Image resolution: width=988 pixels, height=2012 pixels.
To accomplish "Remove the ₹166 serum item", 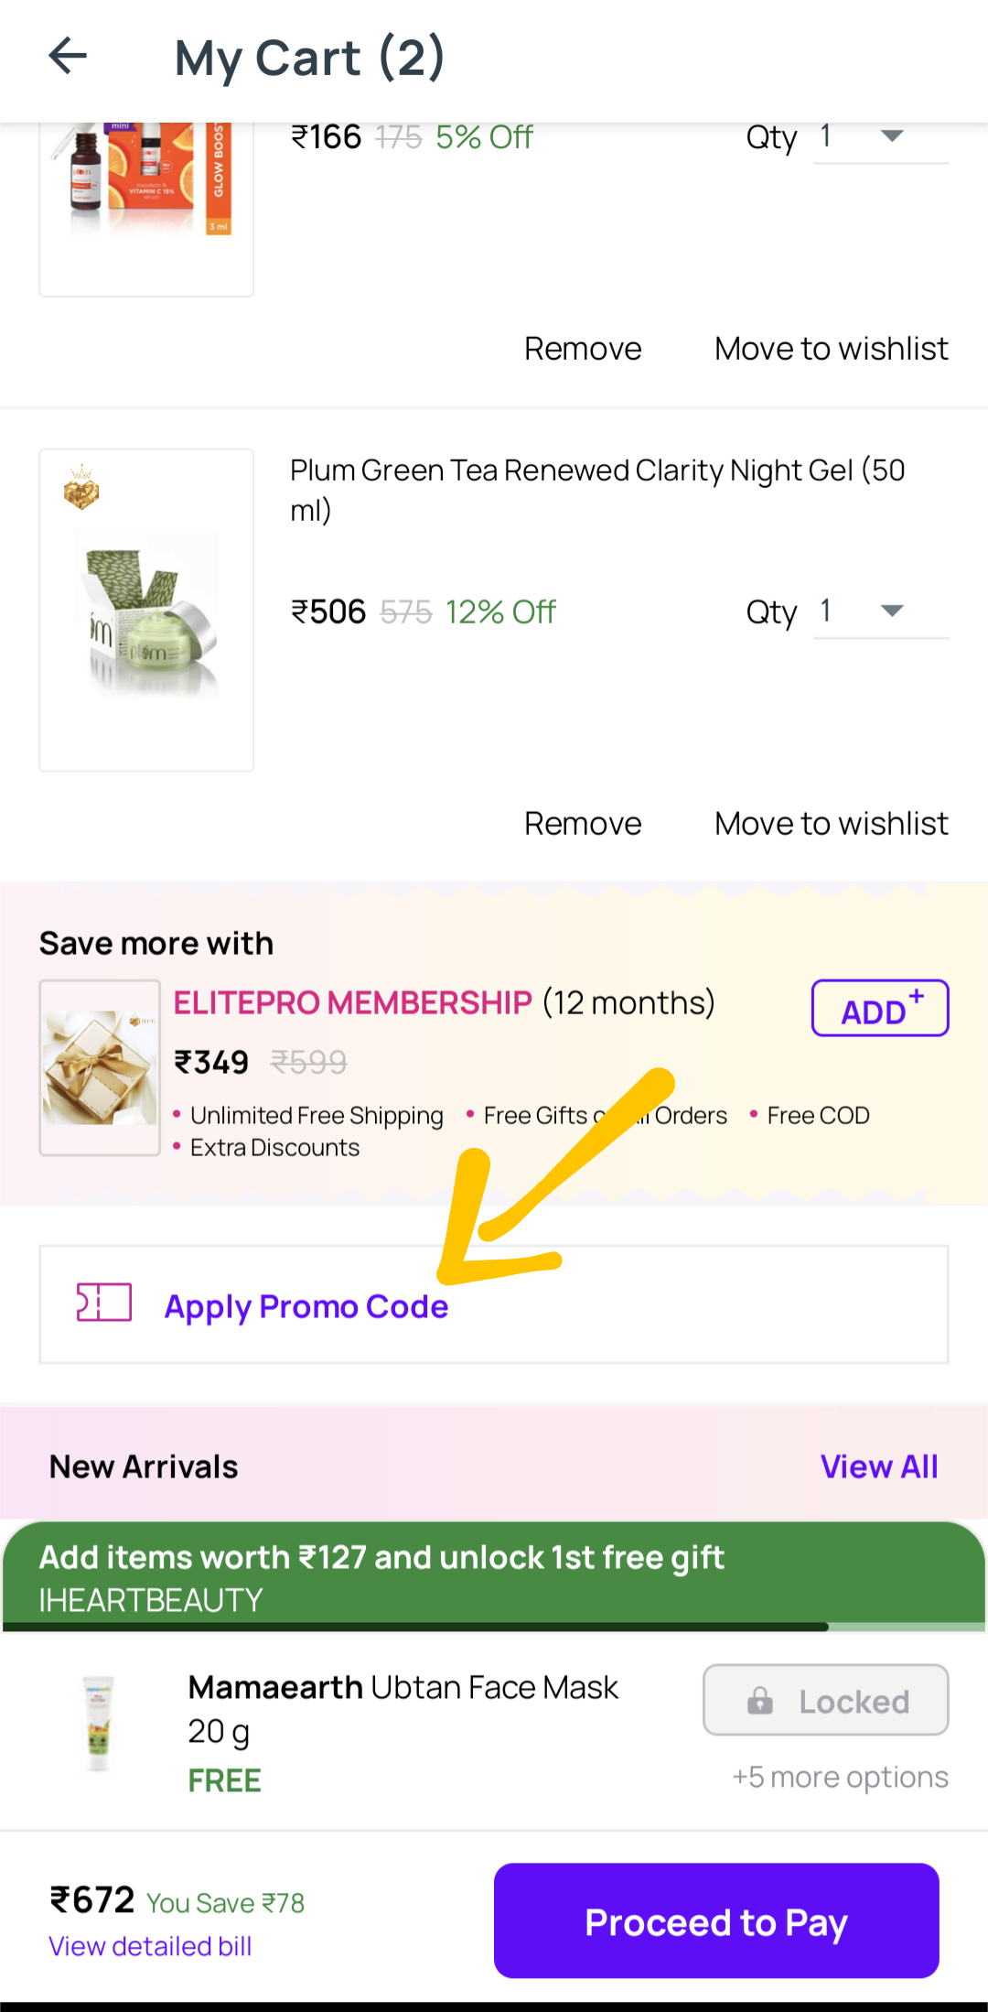I will click(583, 349).
